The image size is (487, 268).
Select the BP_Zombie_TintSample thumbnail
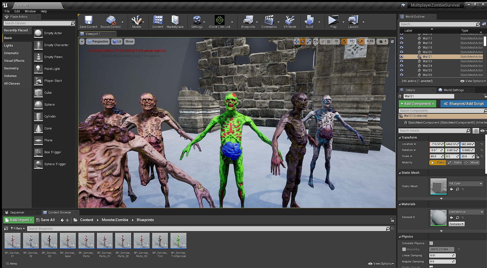pos(179,241)
